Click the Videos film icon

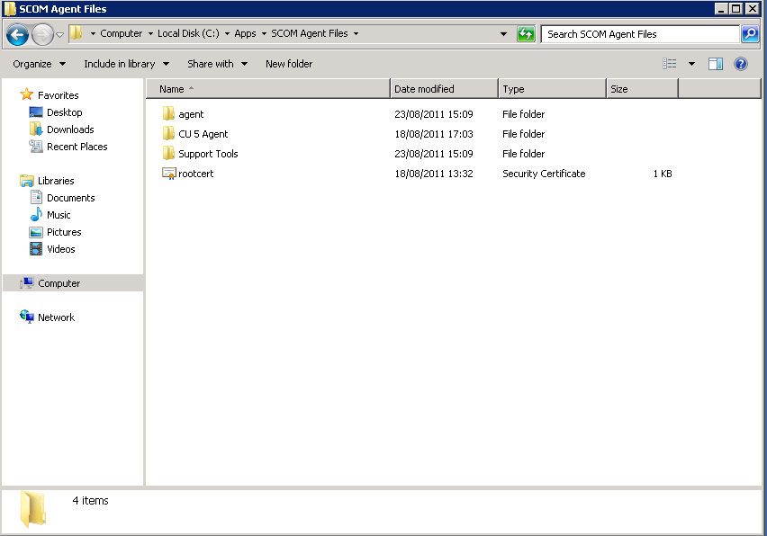(36, 249)
